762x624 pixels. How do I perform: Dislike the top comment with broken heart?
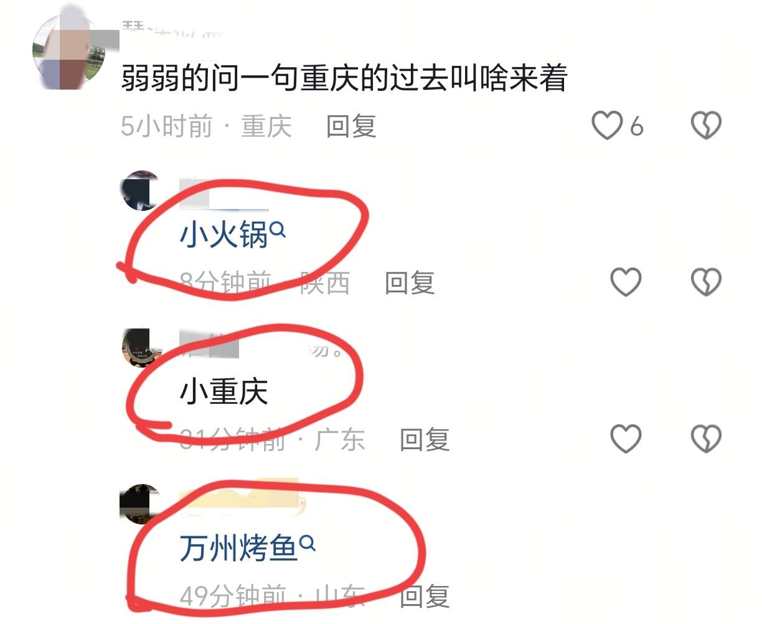(706, 126)
